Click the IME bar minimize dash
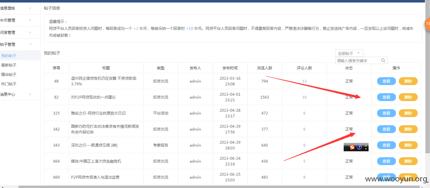The height and width of the screenshot is (188, 430). 366,146
